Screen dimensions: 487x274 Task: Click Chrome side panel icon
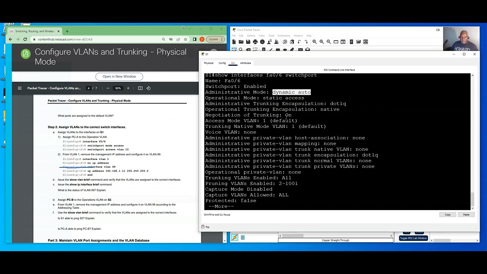[194, 39]
